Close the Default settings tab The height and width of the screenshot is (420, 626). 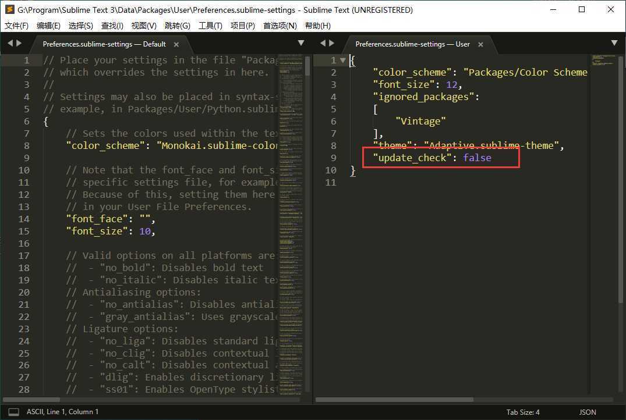(176, 45)
